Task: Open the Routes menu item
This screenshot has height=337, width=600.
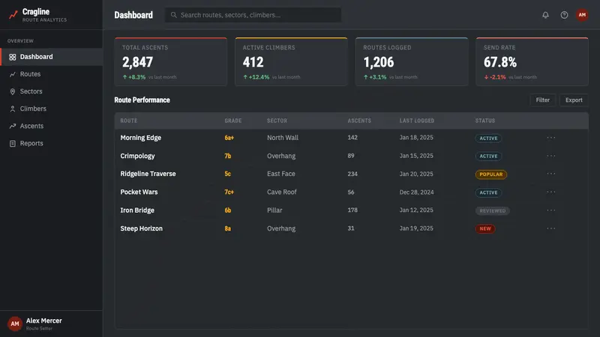Action: pyautogui.click(x=51, y=74)
